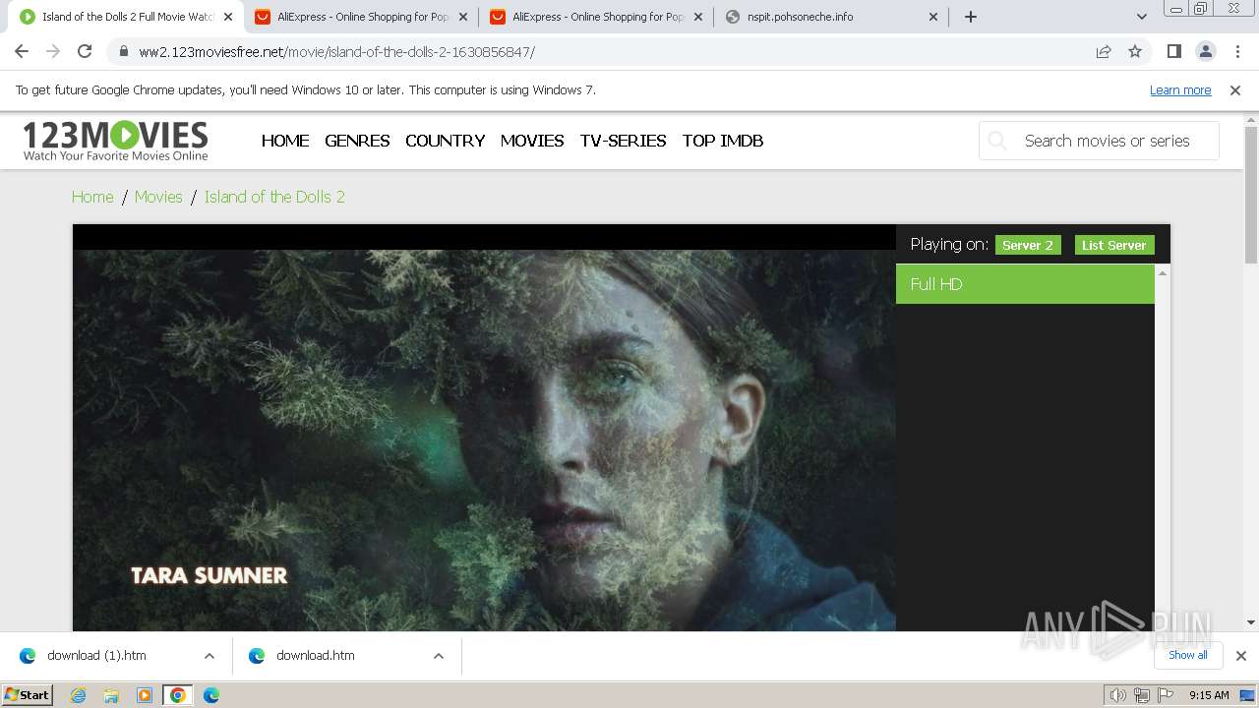The height and width of the screenshot is (708, 1259).
Task: Open the Action Center flag icon
Action: point(1166,695)
